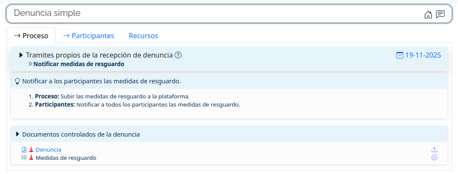The width and height of the screenshot is (458, 174).
Task: Open the Denuncia document link
Action: tap(48, 150)
